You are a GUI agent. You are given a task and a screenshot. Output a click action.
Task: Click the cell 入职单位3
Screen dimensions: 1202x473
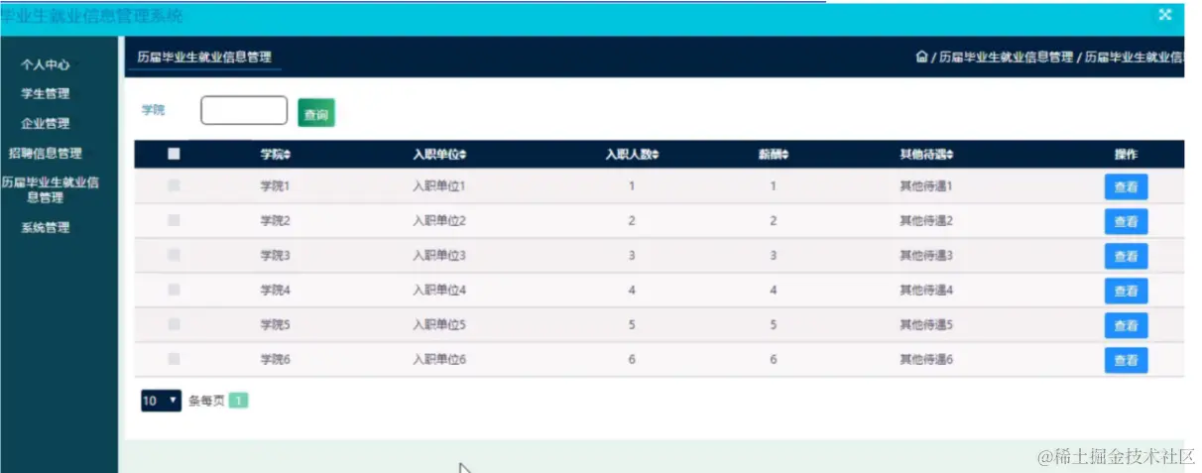(439, 255)
